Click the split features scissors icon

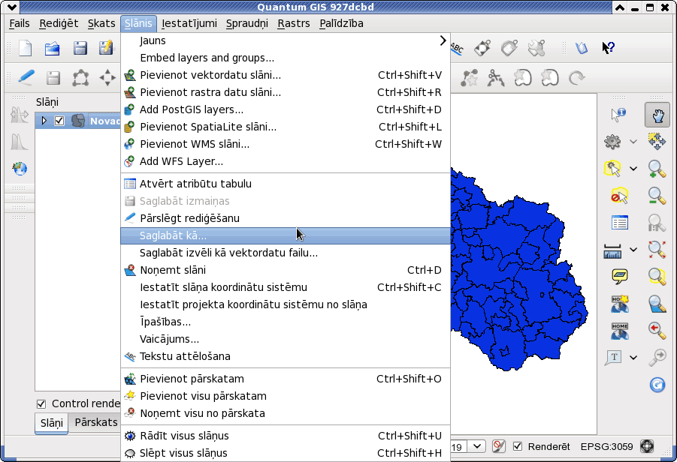496,78
